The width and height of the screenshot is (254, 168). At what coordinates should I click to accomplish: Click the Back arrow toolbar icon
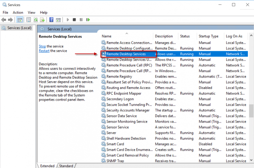4,20
